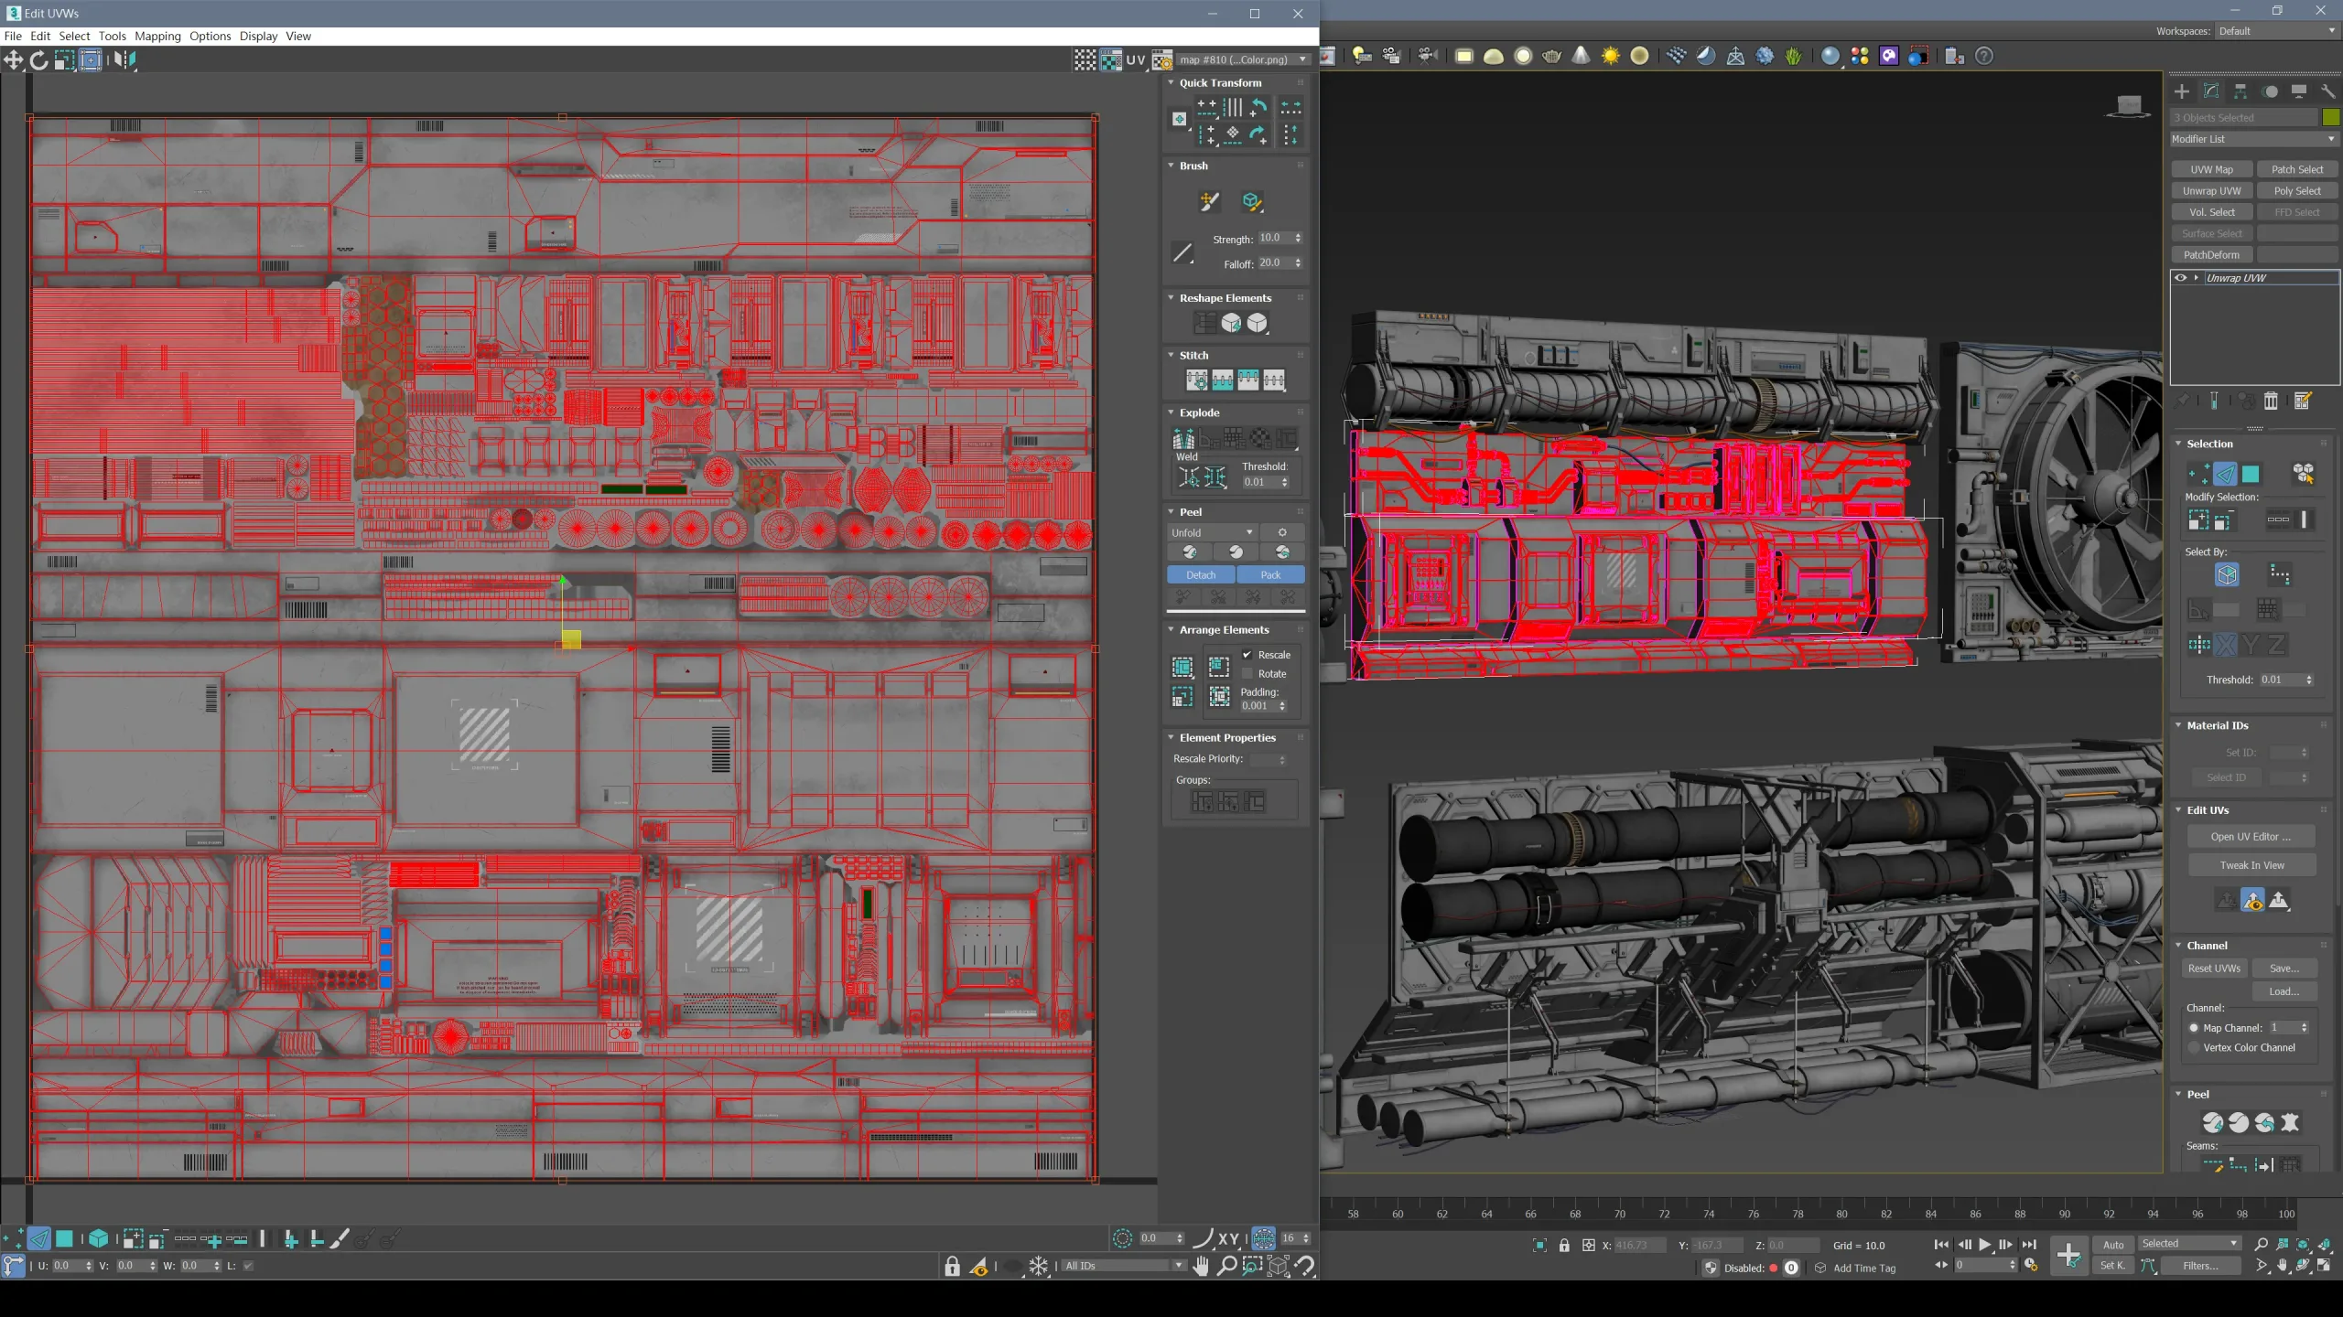Select the Vertex Color Channel radio button
2343x1317 pixels.
[2194, 1048]
